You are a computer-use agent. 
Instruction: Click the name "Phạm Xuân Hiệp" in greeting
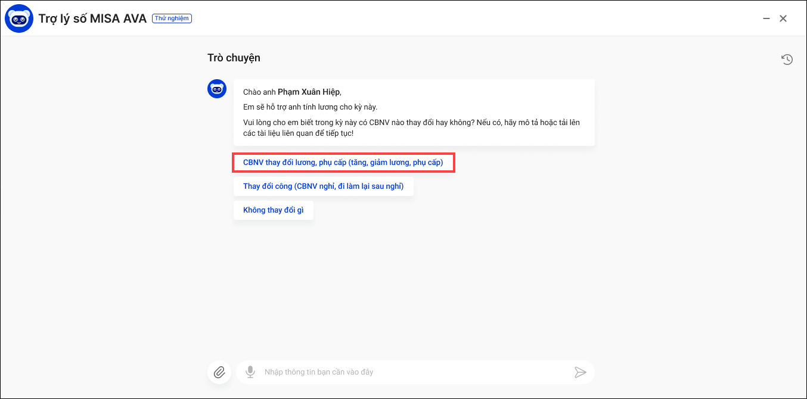(308, 92)
